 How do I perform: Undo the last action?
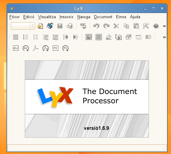pos(97,26)
